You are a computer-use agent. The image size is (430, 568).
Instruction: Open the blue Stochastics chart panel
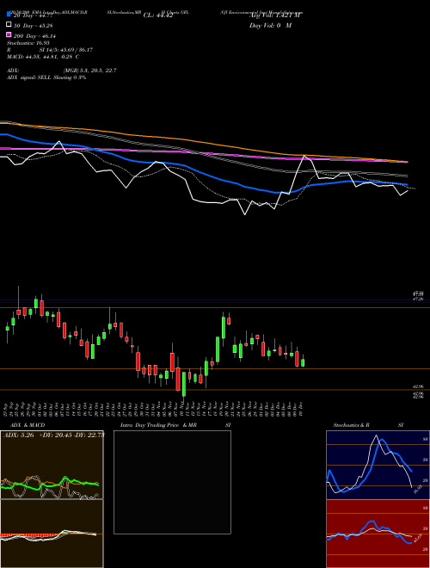pos(378,465)
